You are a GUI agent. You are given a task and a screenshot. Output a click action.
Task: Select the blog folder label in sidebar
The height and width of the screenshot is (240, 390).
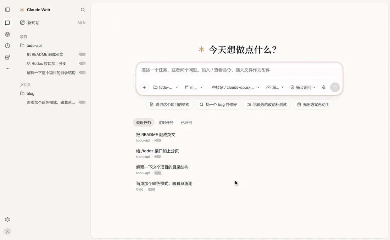[x=30, y=93]
